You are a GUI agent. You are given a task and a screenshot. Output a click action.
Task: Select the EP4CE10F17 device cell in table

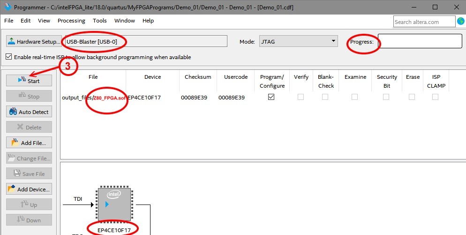144,97
